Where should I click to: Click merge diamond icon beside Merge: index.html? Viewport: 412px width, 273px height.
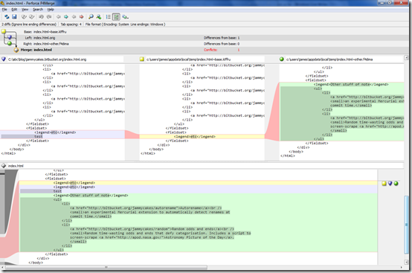[x=16, y=50]
